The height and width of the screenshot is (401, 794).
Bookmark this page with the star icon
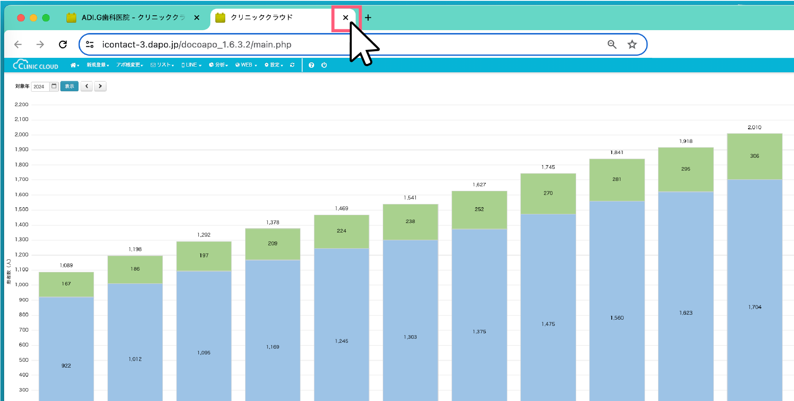click(632, 45)
